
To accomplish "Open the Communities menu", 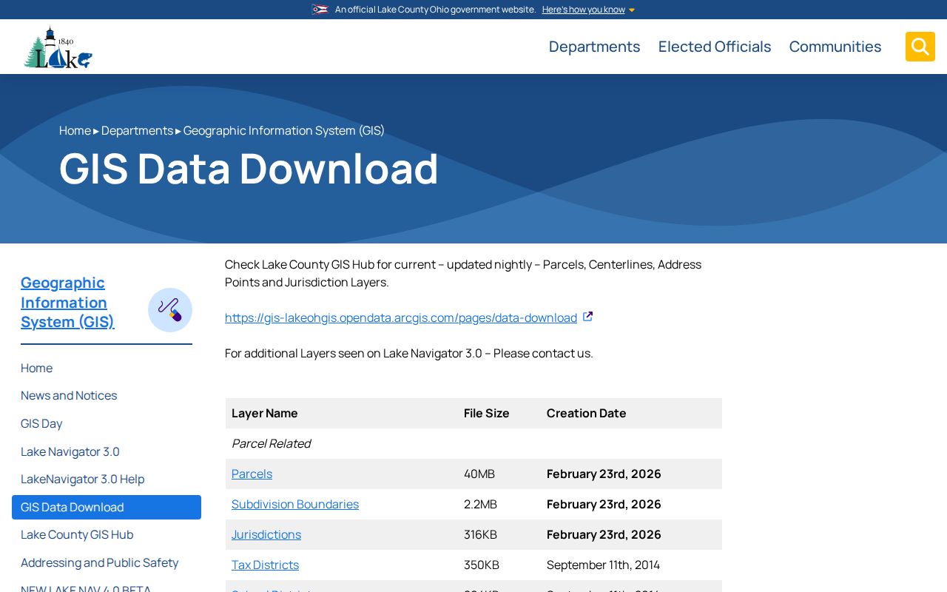I will click(835, 47).
